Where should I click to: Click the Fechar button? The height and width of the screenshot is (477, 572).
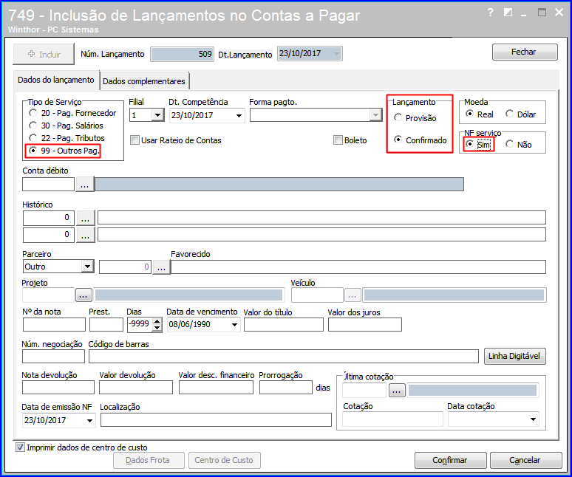(525, 52)
